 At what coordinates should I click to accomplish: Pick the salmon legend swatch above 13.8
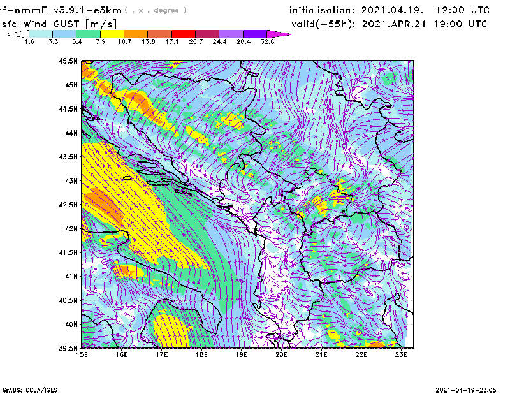click(160, 34)
